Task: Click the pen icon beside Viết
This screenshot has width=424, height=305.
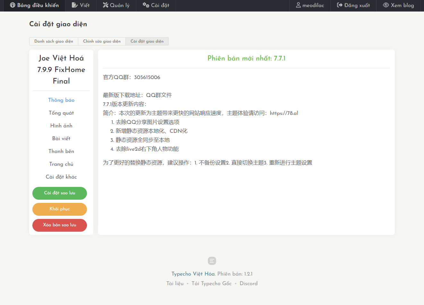Action: (x=75, y=5)
